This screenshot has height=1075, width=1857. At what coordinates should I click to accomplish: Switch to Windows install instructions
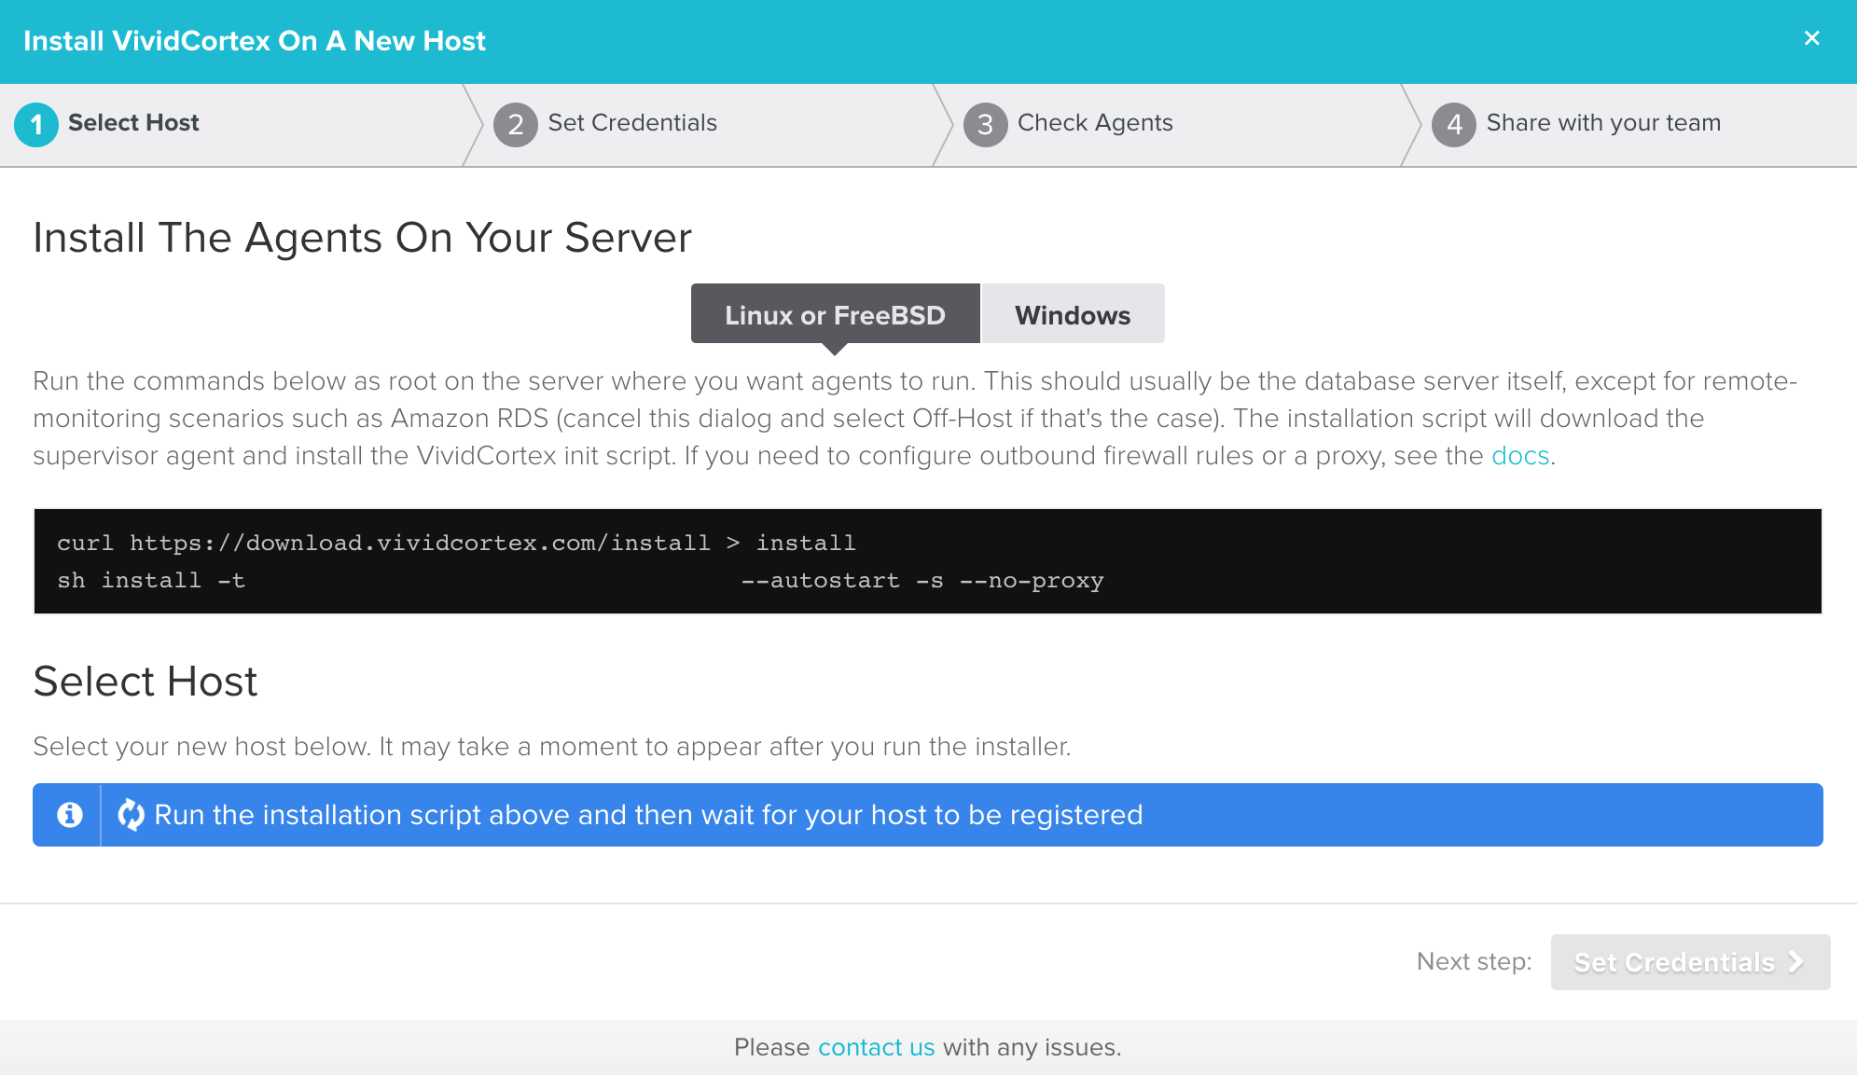click(x=1073, y=315)
